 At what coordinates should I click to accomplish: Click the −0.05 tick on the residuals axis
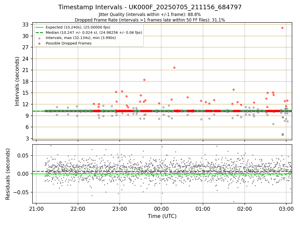tap(21, 192)
